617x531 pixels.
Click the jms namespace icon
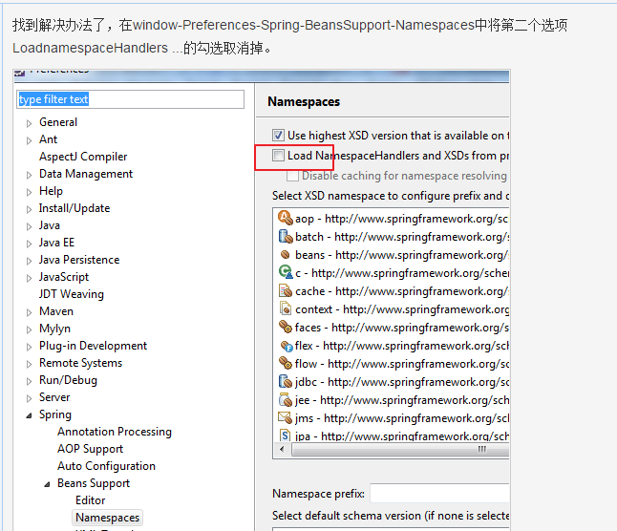286,417
